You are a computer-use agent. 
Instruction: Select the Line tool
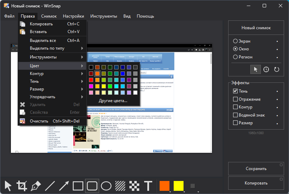[50, 186]
